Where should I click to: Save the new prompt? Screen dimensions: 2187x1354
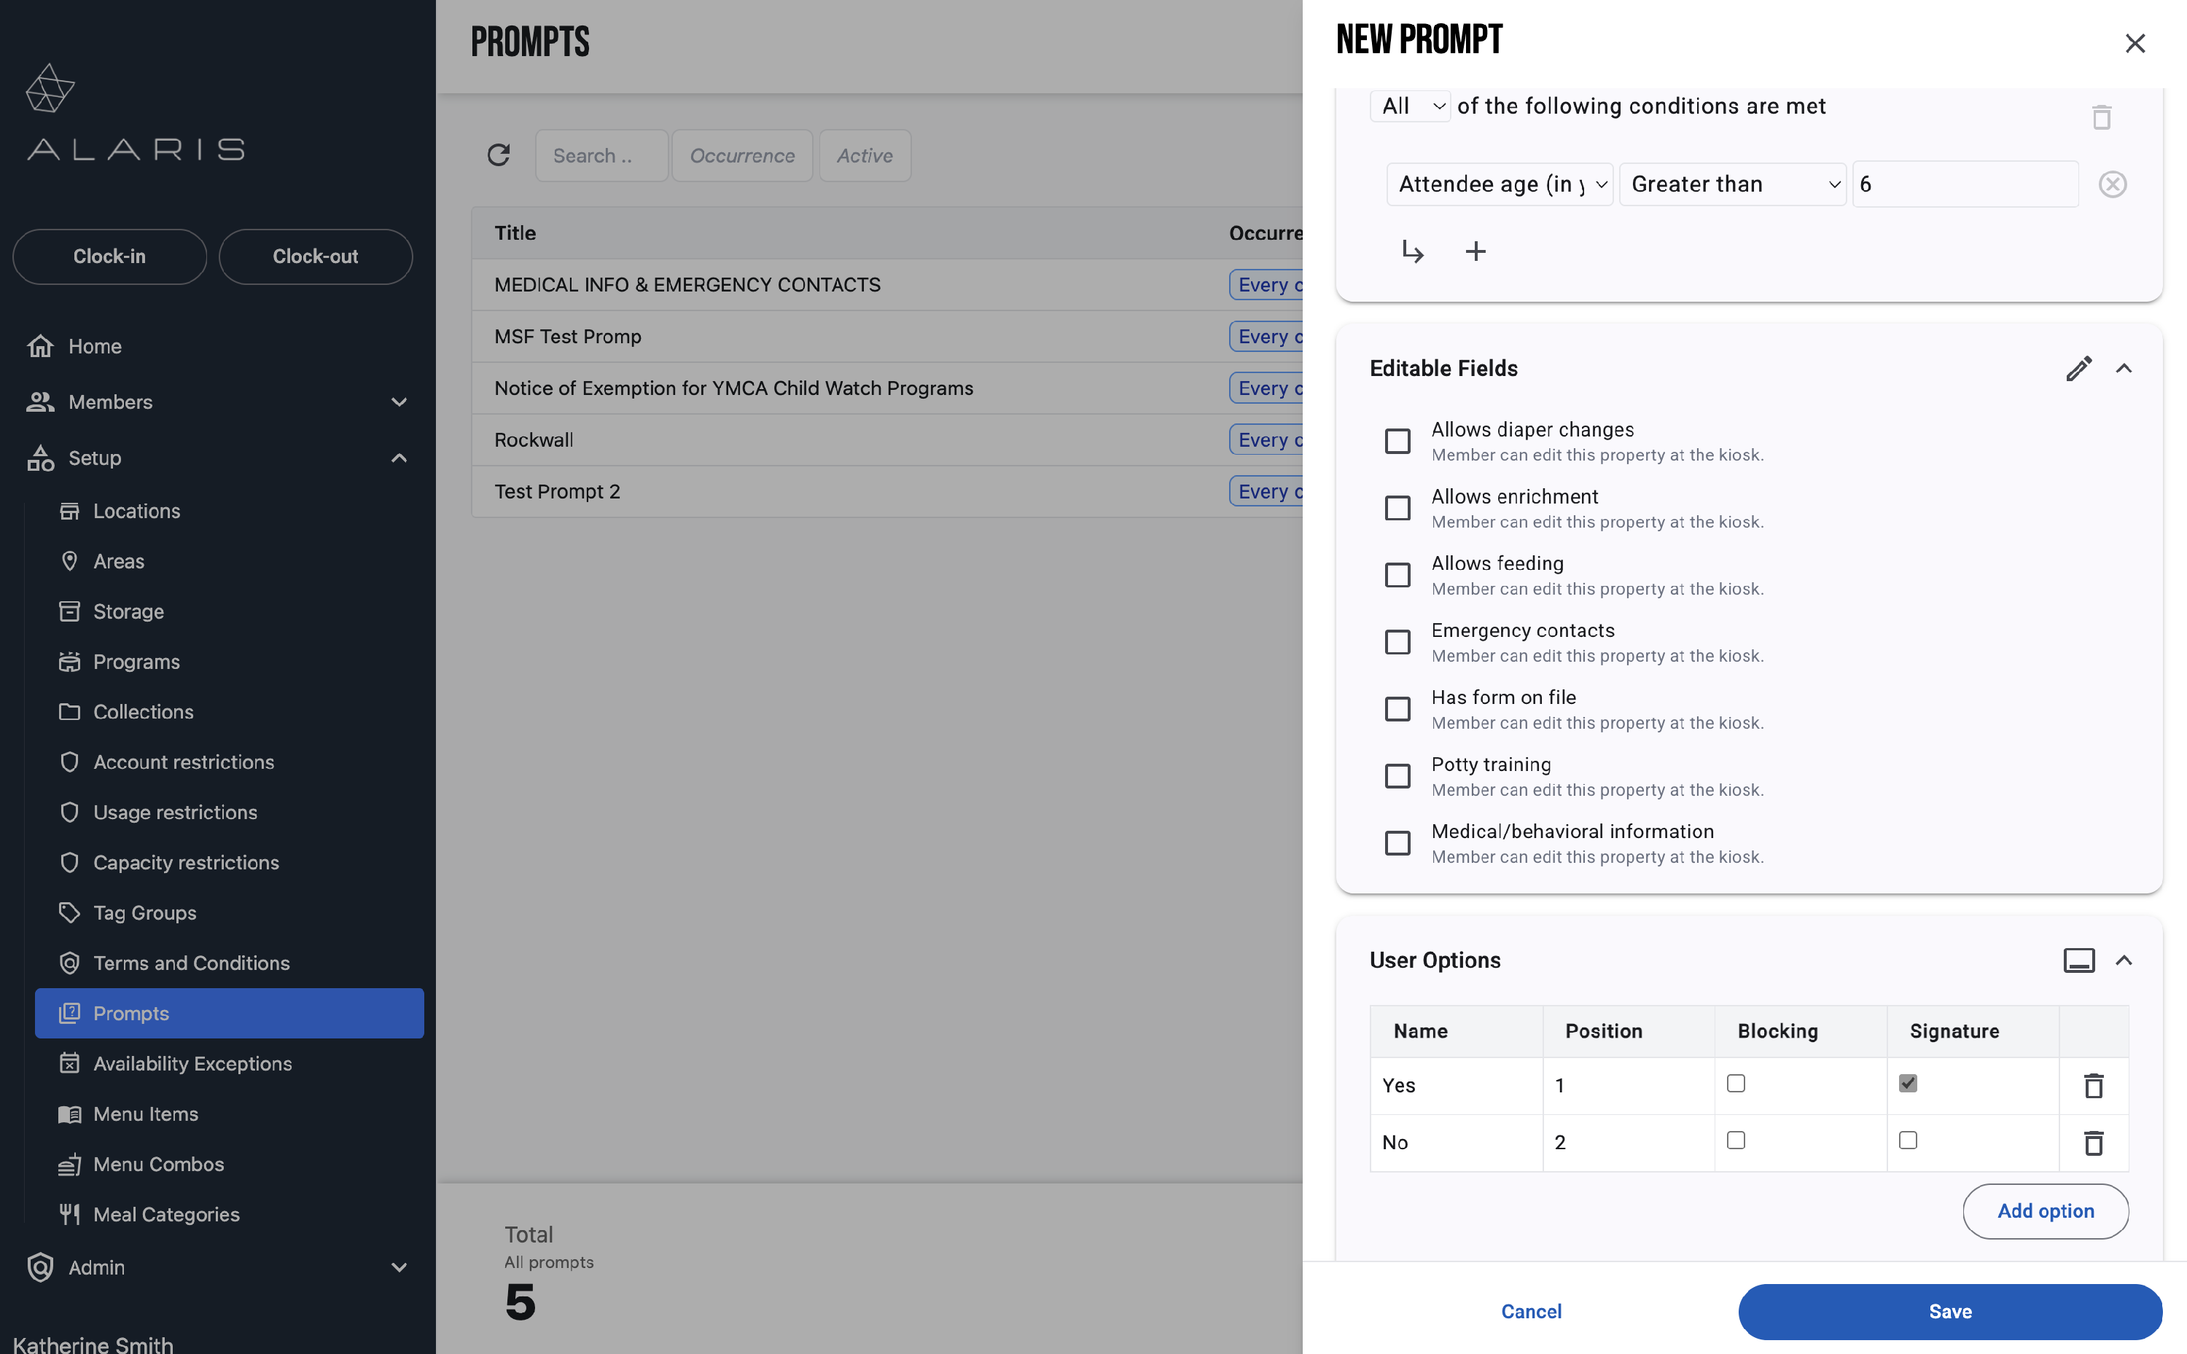pos(1949,1311)
